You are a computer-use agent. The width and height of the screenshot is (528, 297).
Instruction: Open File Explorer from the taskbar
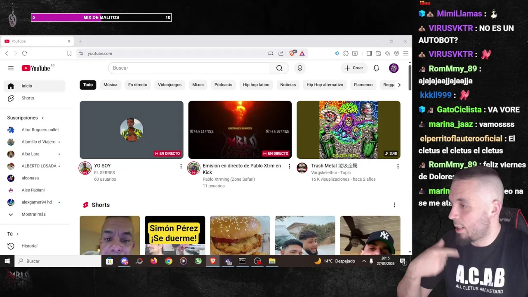272,261
